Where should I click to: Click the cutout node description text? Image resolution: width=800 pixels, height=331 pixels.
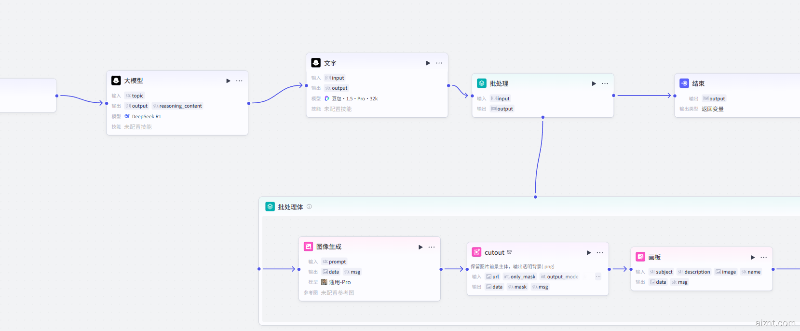click(x=512, y=266)
